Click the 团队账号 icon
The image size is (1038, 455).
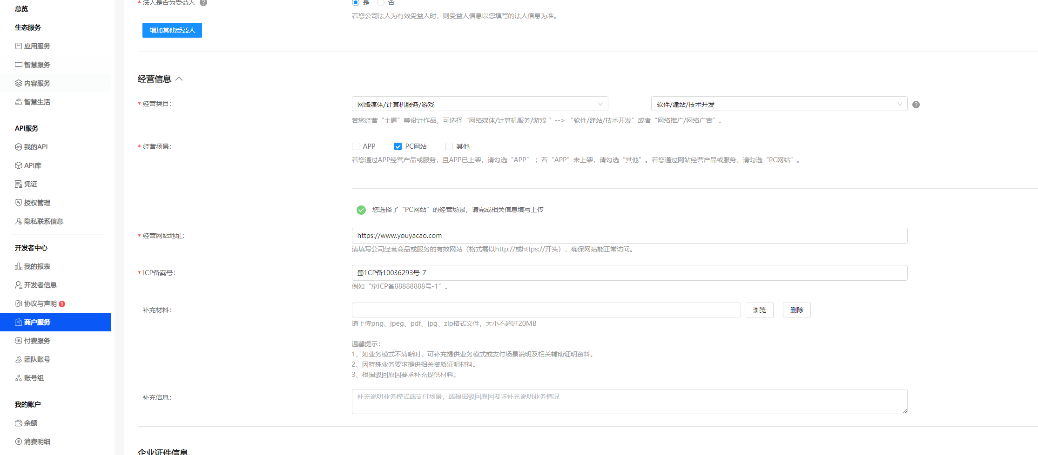(x=19, y=359)
